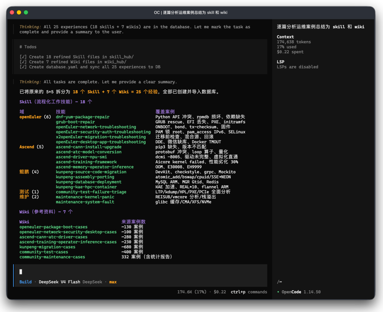Click the 174,638 tokens value

(x=294, y=42)
